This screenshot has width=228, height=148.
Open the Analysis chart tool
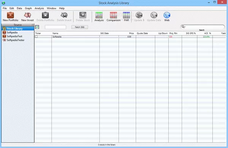point(99,15)
